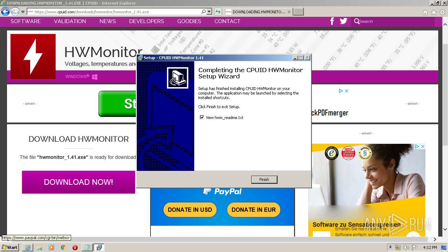Uncheck View hwm_readme.txt checkbox

[202, 118]
